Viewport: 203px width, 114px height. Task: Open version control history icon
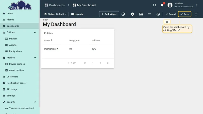(158, 14)
